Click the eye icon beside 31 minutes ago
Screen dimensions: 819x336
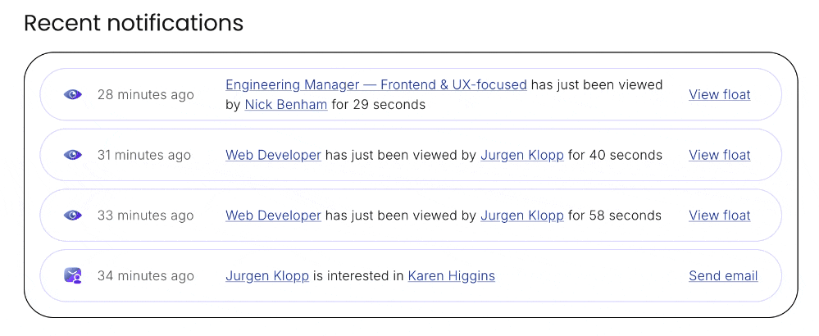[x=74, y=155]
